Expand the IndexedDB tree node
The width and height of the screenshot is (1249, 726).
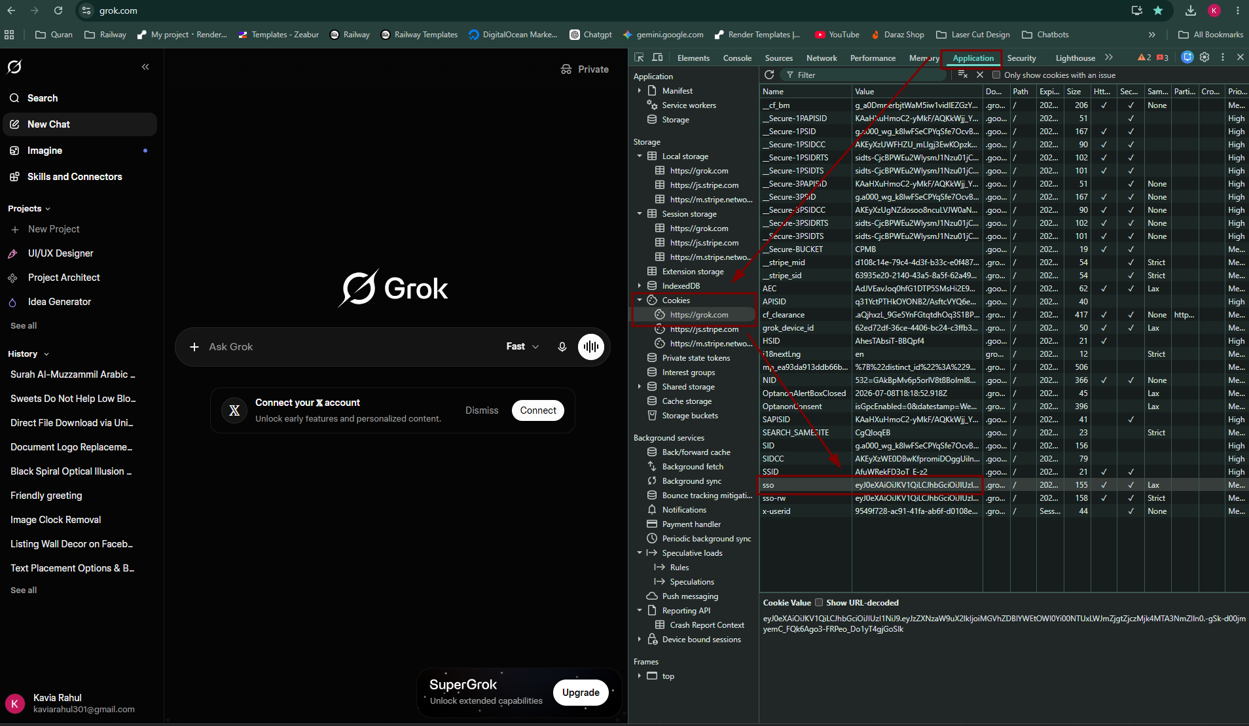640,286
